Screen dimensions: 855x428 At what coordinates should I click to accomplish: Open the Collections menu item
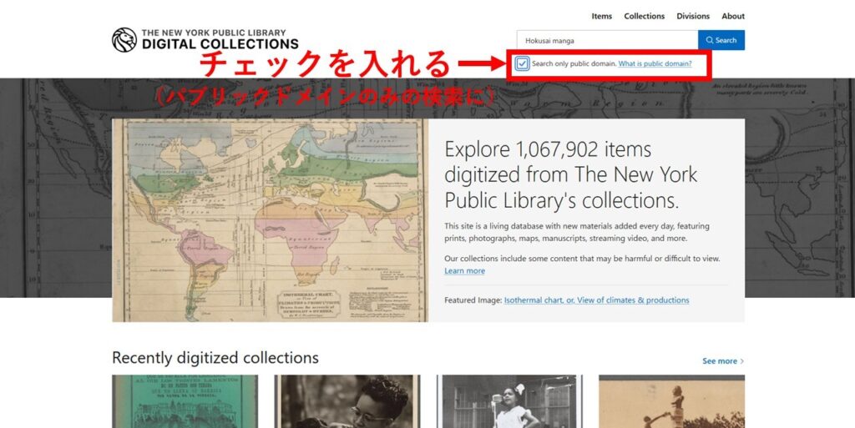[x=644, y=17]
